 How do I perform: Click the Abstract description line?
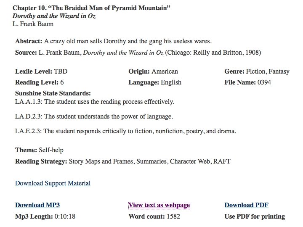point(114,41)
